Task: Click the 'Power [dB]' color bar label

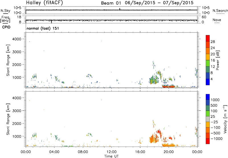Action: coord(217,60)
